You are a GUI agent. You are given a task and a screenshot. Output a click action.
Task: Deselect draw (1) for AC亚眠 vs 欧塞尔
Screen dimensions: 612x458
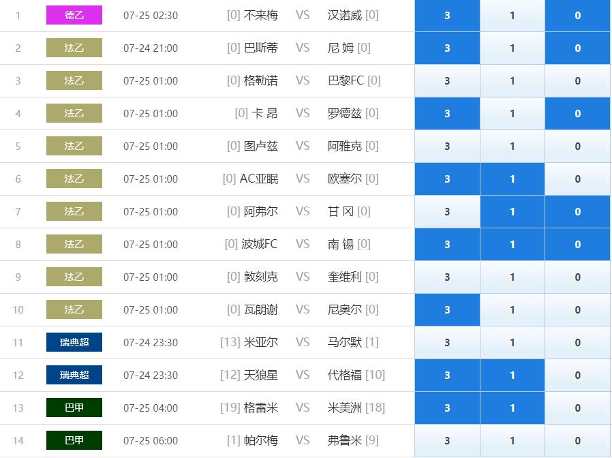(512, 179)
